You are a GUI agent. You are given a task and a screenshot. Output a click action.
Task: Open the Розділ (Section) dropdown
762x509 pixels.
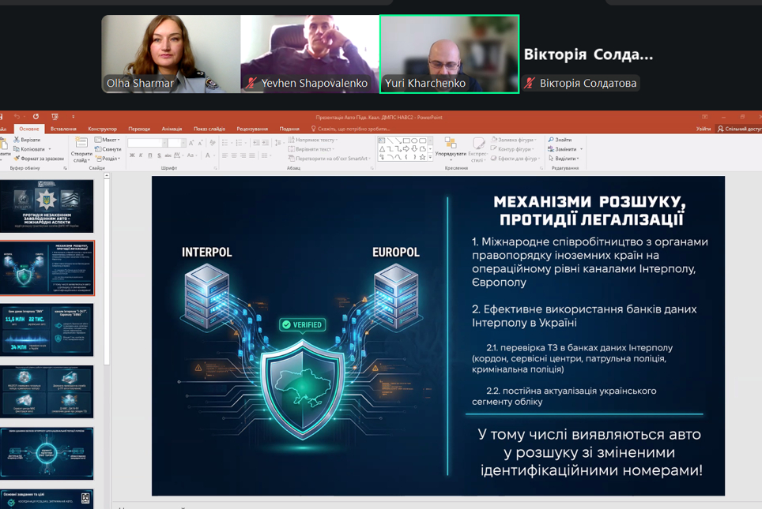coord(108,158)
